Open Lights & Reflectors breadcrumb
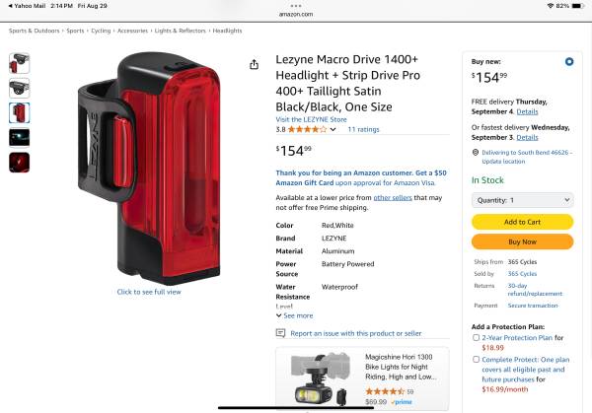This screenshot has width=592, height=413. pyautogui.click(x=181, y=31)
